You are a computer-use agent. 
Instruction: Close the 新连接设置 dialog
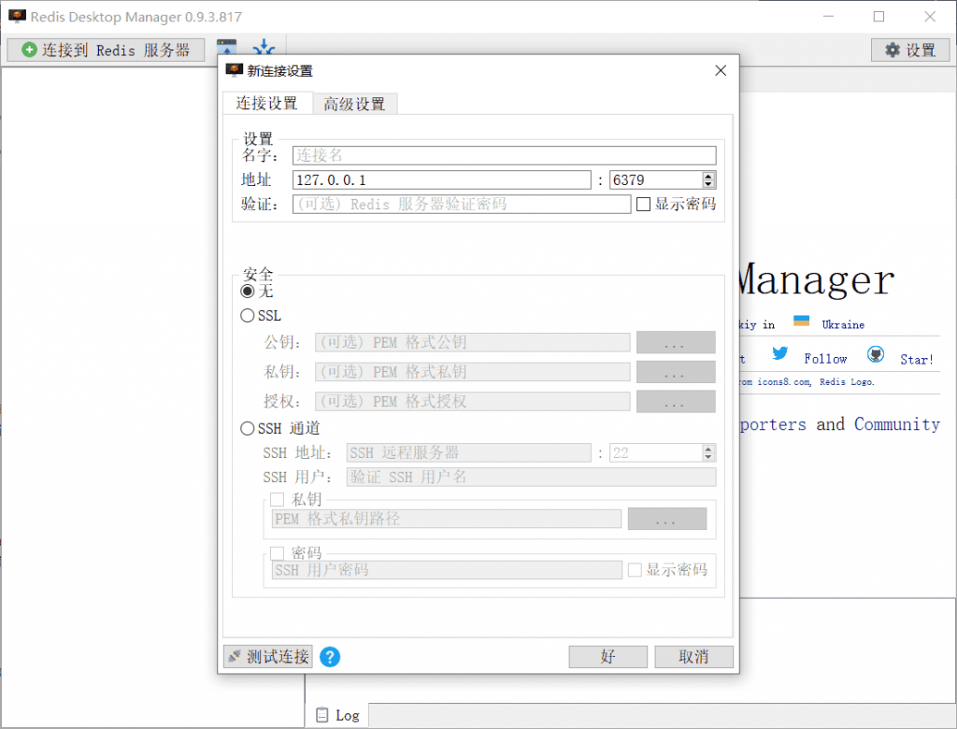click(x=721, y=71)
